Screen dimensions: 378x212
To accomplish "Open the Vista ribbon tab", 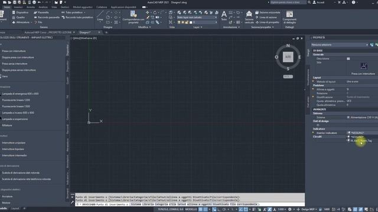I will [x=54, y=7].
